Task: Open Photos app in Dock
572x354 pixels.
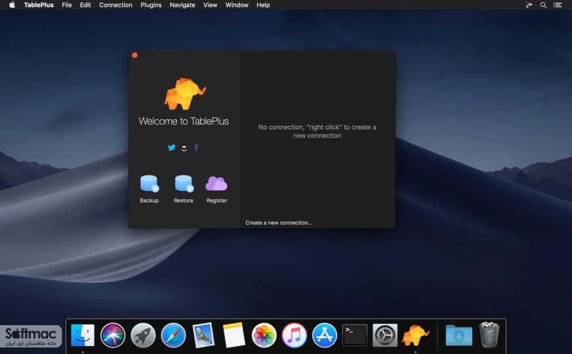Action: 264,335
